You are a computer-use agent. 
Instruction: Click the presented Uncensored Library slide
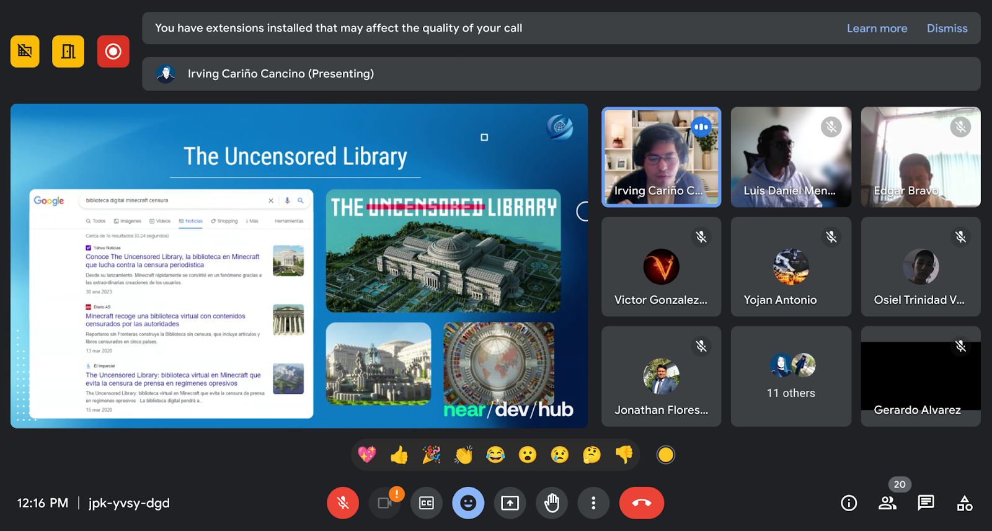(x=299, y=265)
